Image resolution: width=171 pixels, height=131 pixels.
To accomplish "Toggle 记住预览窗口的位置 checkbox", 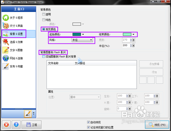I will [88, 127].
